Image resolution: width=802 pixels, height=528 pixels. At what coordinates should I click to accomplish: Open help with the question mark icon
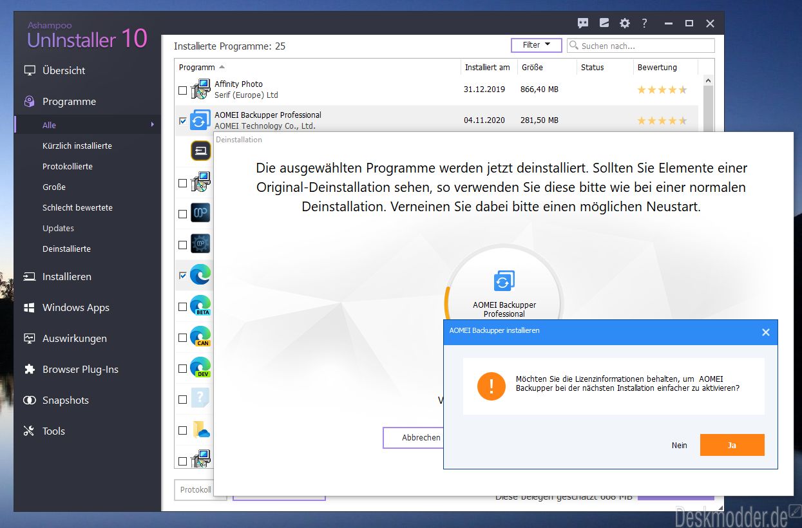(x=644, y=23)
